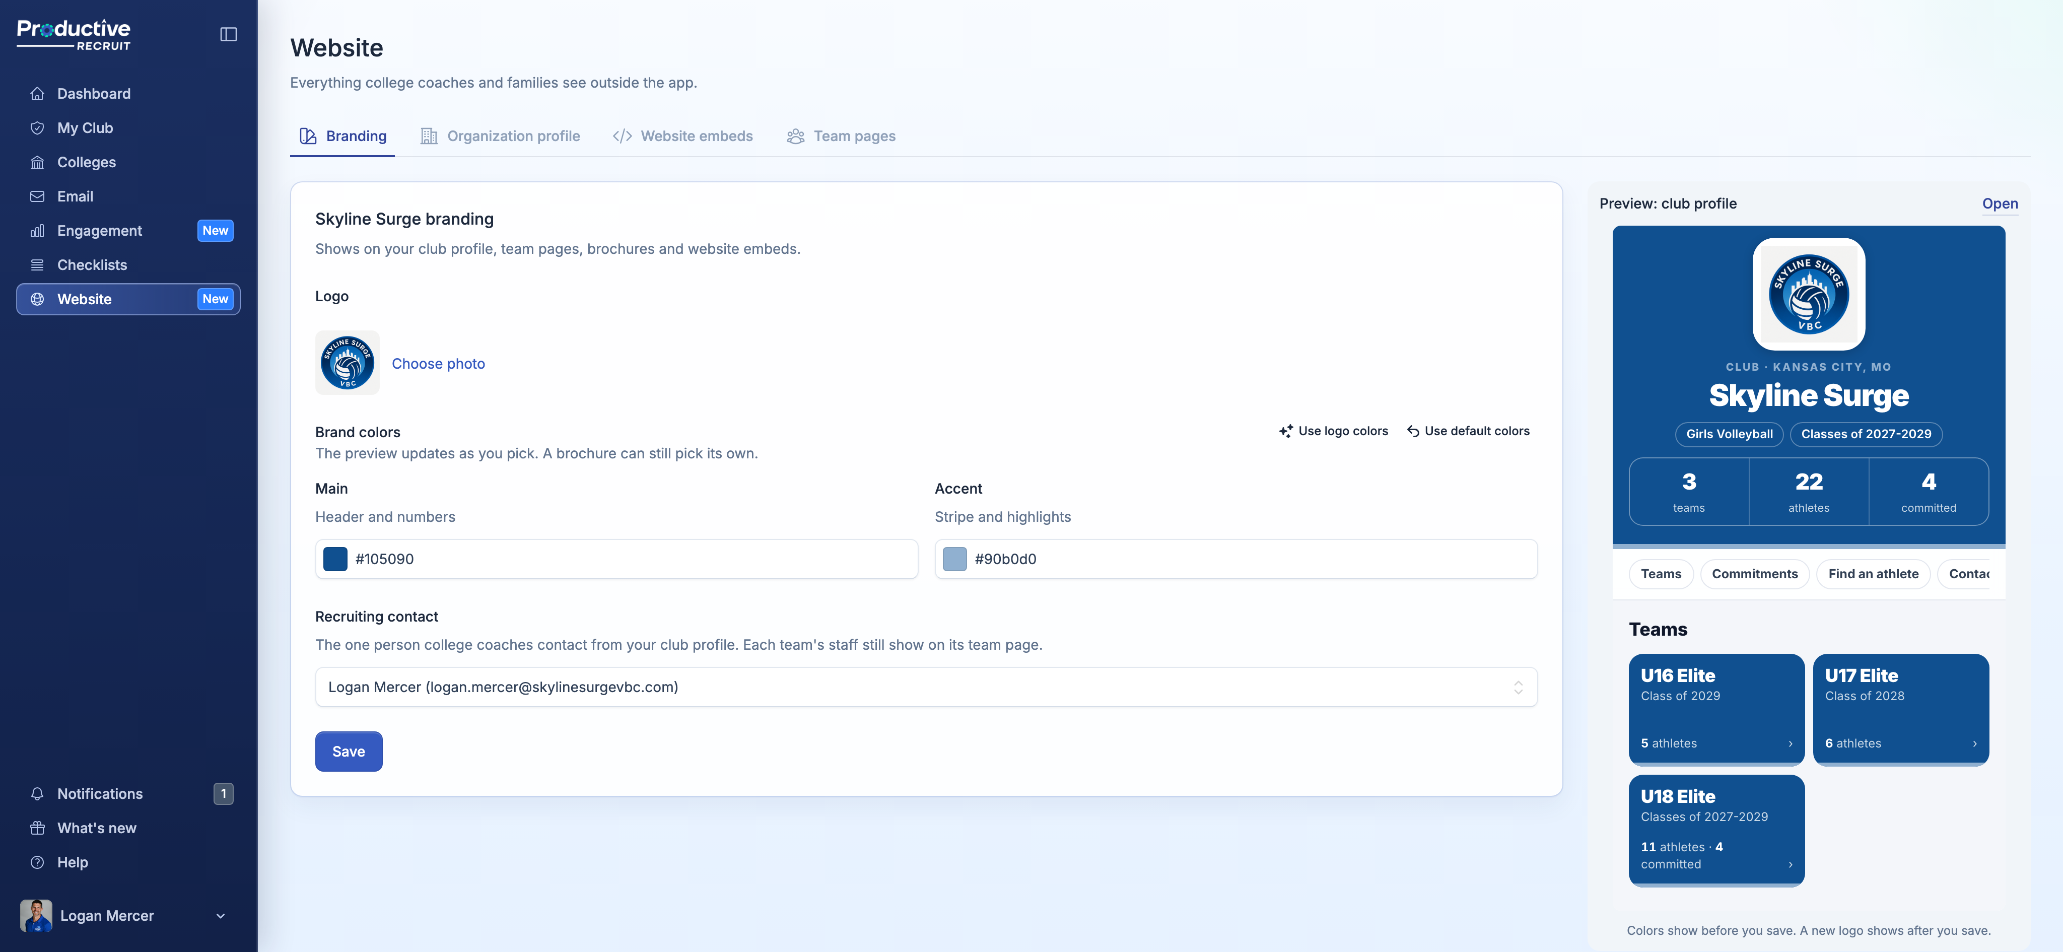Click the Skyline Surge heading in preview
This screenshot has width=2063, height=952.
(1808, 396)
